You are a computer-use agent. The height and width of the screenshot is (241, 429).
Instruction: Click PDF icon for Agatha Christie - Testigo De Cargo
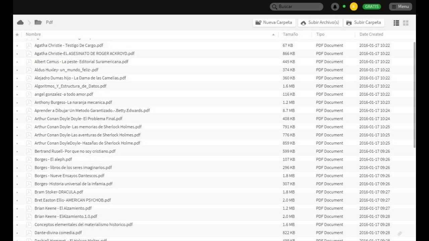click(29, 46)
